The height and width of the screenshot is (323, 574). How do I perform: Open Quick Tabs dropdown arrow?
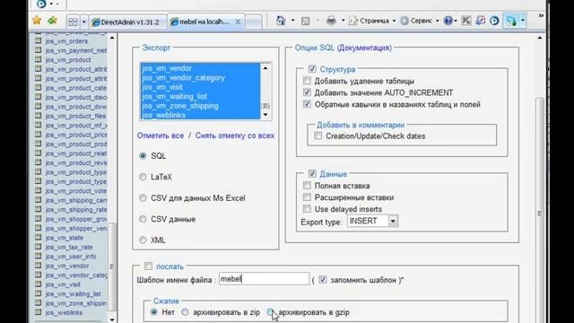(83, 22)
